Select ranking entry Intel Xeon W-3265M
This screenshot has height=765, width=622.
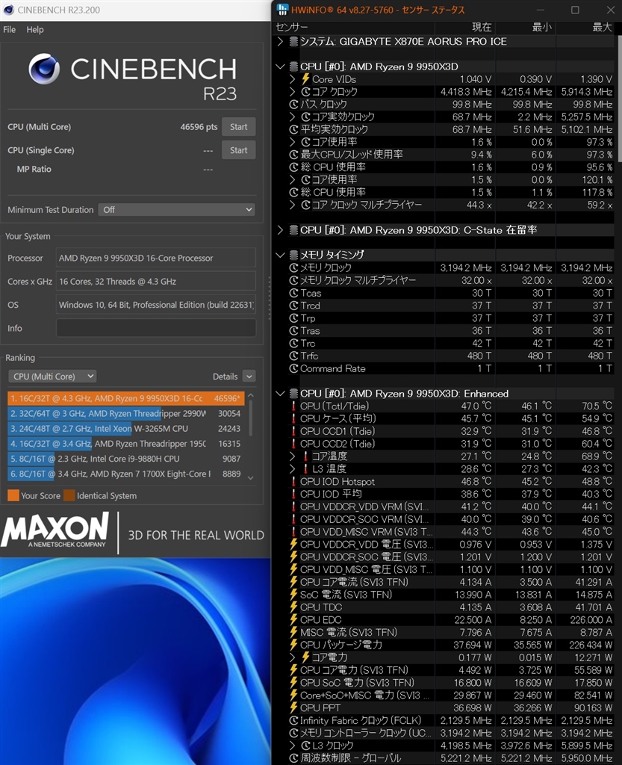(x=125, y=428)
